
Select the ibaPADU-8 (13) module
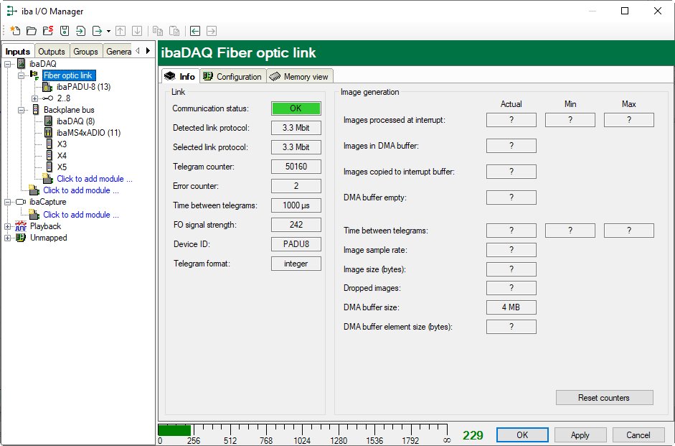click(83, 87)
